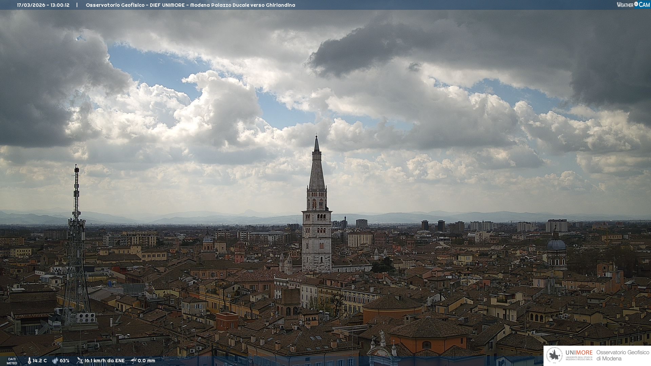Click the white AC units below the antenna tower
The height and width of the screenshot is (366, 651).
click(86, 318)
